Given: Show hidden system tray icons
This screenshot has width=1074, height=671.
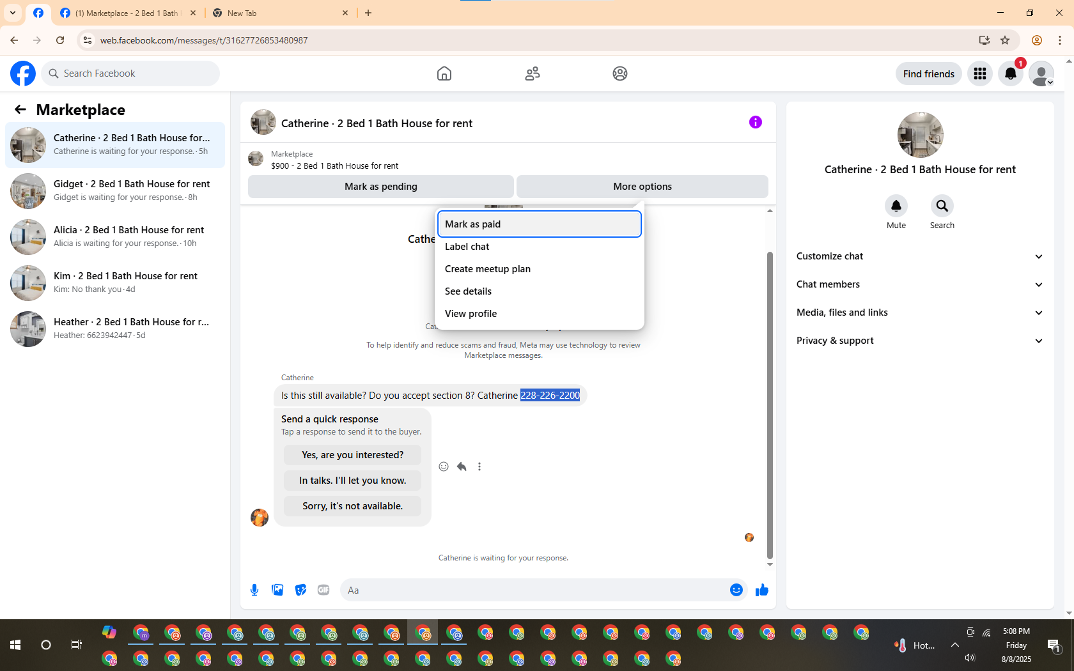Looking at the screenshot, I should tap(955, 645).
